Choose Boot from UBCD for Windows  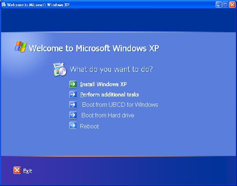tap(120, 105)
